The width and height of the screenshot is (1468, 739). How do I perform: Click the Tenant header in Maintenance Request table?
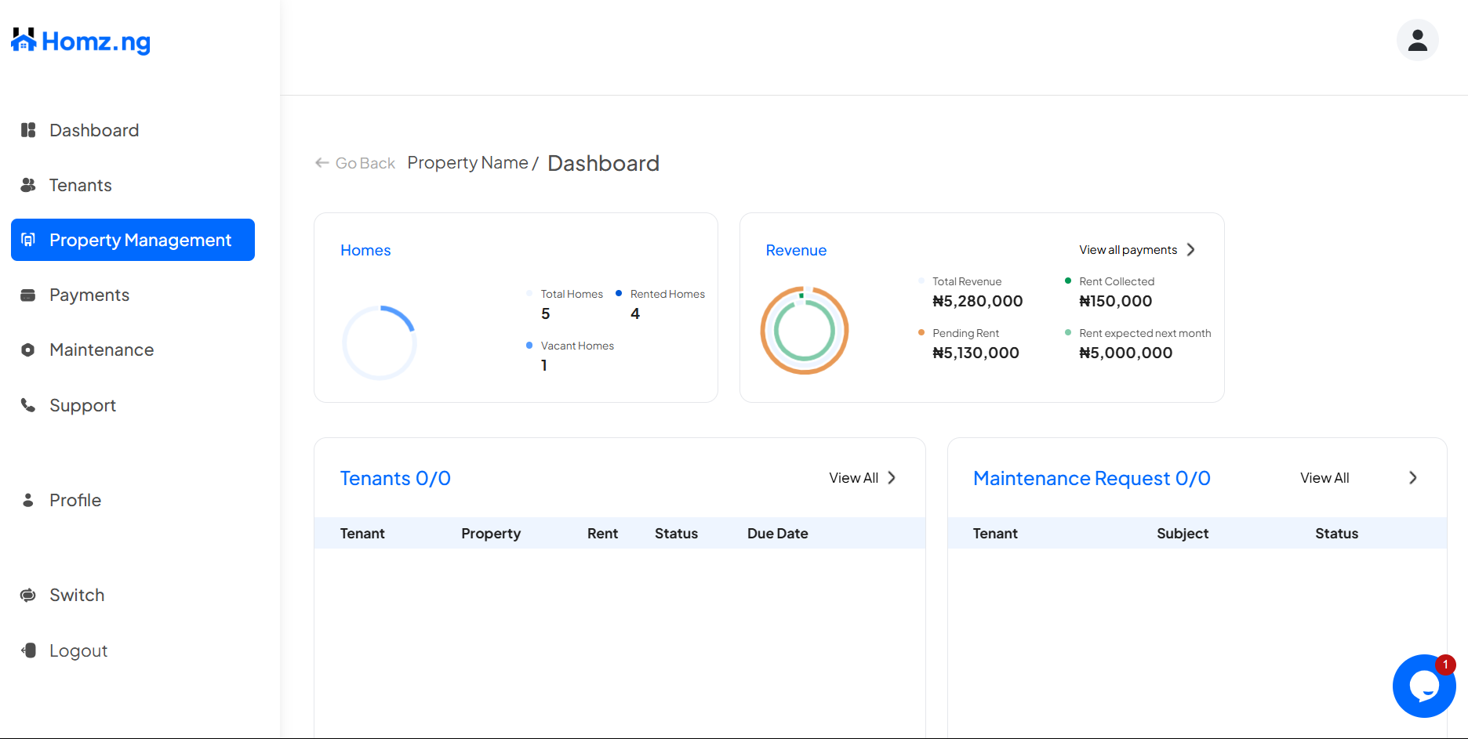[995, 534]
